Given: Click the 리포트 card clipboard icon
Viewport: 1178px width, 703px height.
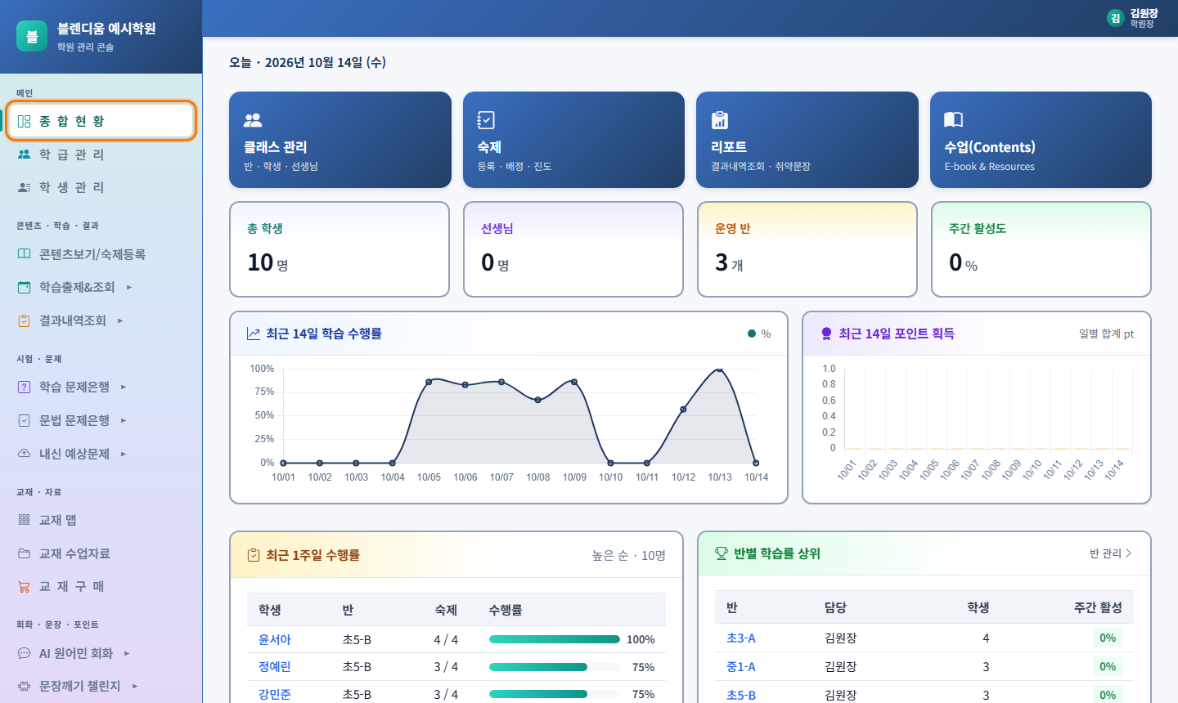Looking at the screenshot, I should click(x=720, y=120).
